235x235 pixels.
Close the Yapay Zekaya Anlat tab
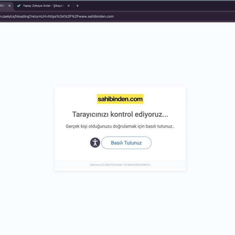point(69,6)
